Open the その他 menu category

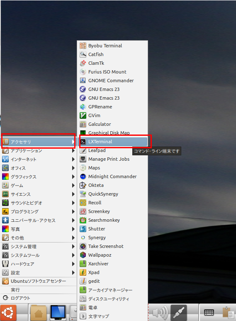coord(39,238)
